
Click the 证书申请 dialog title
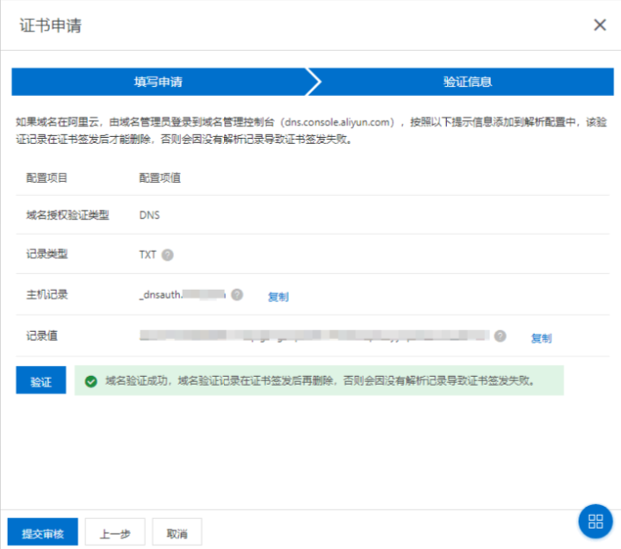click(51, 25)
